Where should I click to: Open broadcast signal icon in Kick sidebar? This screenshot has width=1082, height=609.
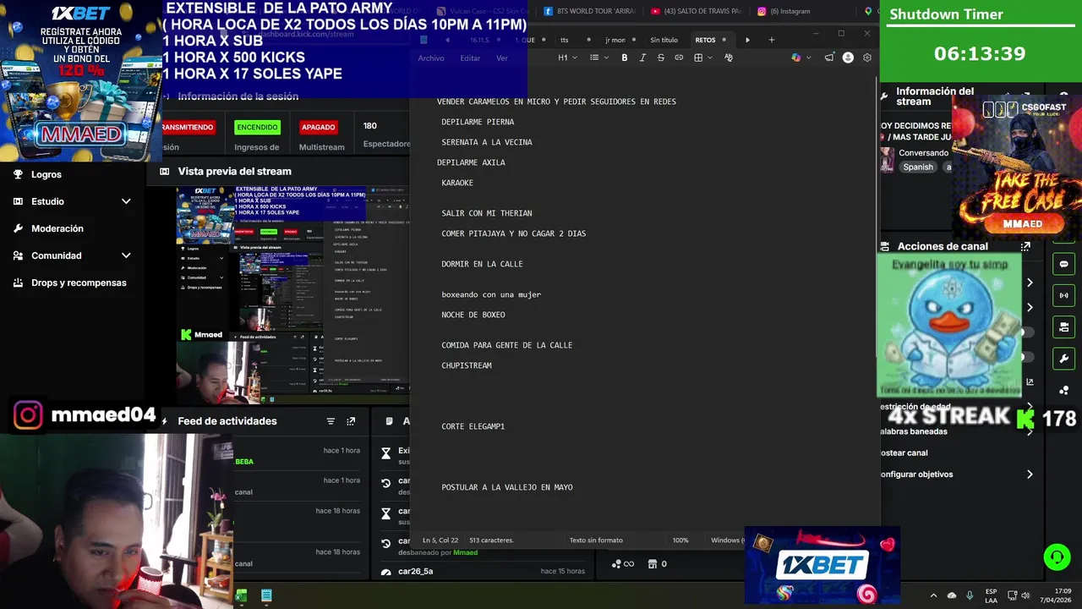tap(1063, 295)
